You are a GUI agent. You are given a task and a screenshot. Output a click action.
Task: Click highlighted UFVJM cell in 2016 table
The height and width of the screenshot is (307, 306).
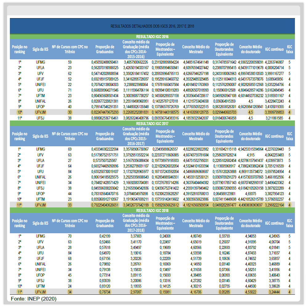coord(40,112)
